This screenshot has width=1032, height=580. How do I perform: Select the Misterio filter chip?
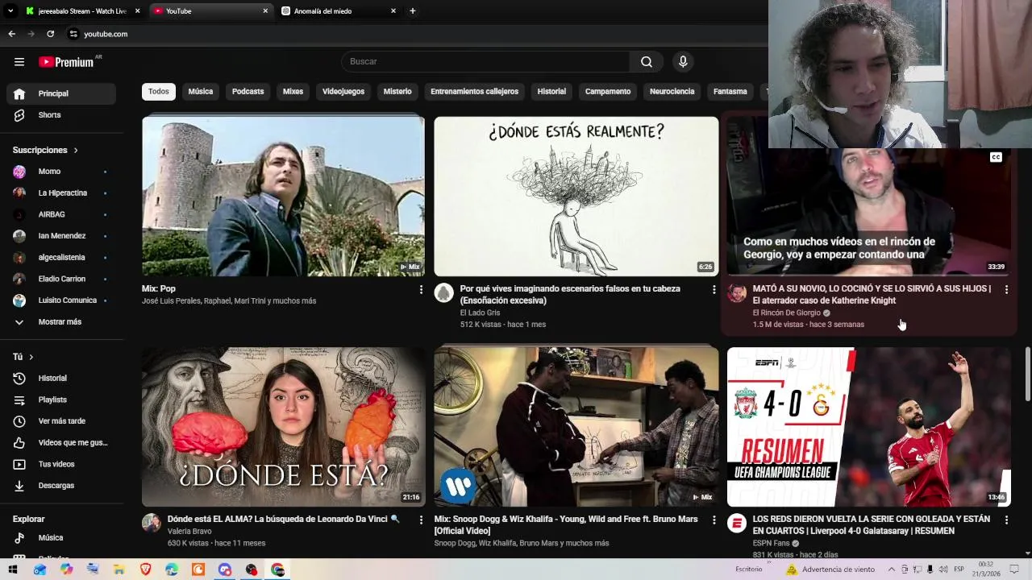[x=397, y=91]
